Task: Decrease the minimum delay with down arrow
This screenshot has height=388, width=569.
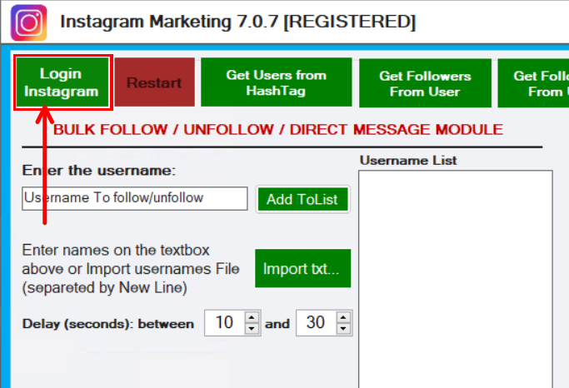Action: coord(252,329)
